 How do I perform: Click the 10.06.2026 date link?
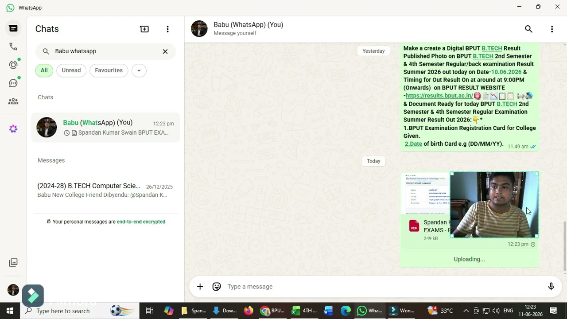click(506, 72)
